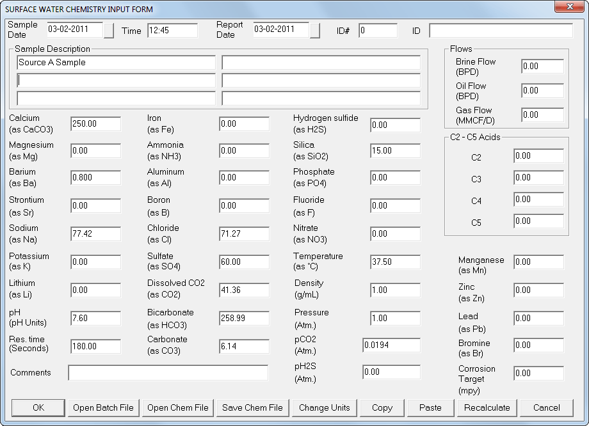Screen dimensions: 589x426
Task: Click the Paste button
Action: tap(430, 407)
